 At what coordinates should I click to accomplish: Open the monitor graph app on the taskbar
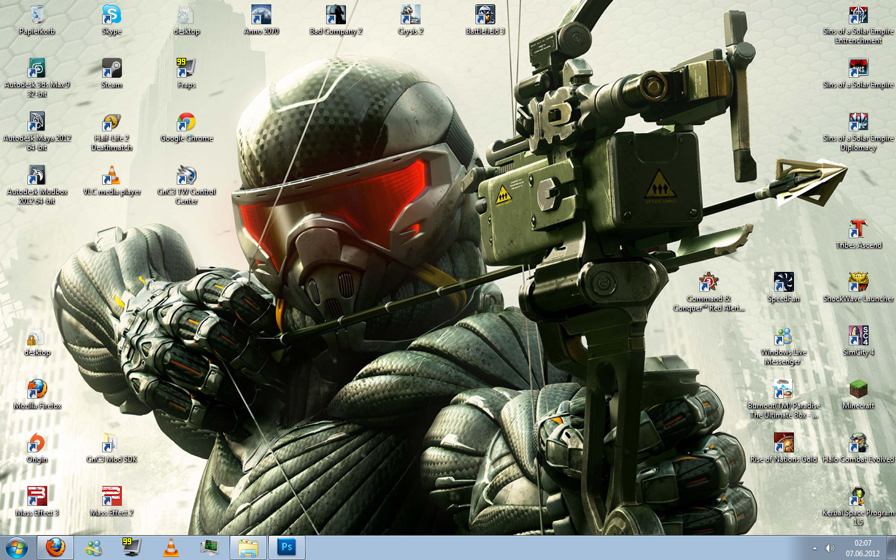point(210,548)
